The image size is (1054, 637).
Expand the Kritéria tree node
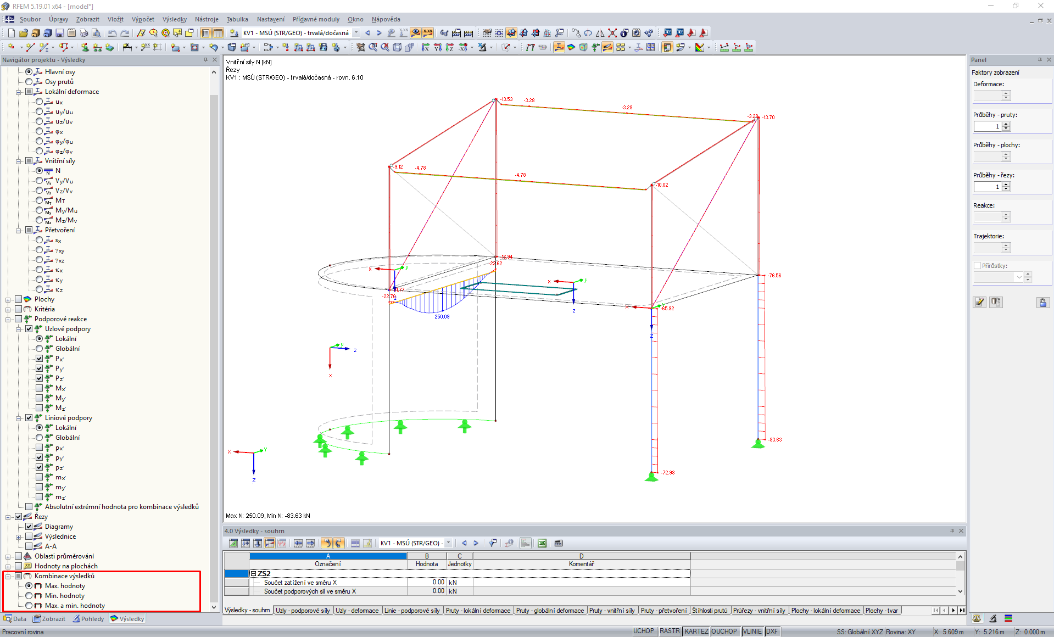(8, 309)
